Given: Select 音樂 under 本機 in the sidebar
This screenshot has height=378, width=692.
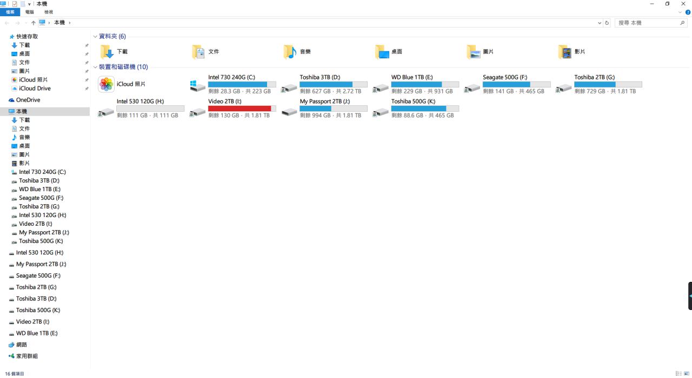Looking at the screenshot, I should (x=21, y=137).
